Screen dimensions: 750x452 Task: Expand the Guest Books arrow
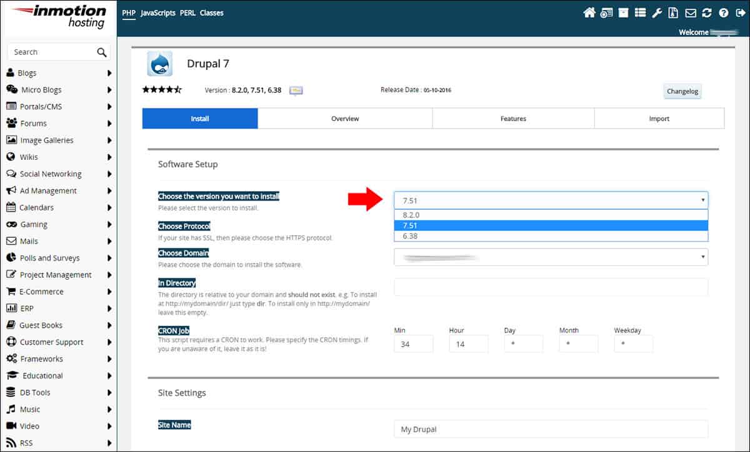click(x=109, y=325)
